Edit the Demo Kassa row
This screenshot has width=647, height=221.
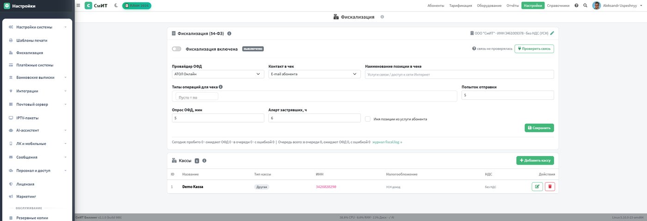(x=537, y=187)
